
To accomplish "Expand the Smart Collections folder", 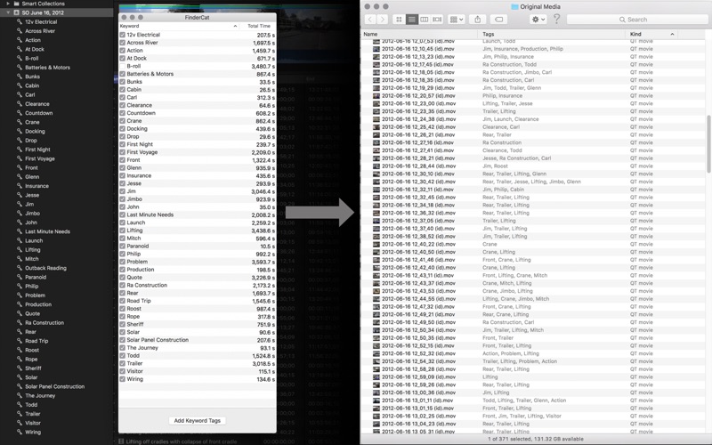I will [8, 4].
